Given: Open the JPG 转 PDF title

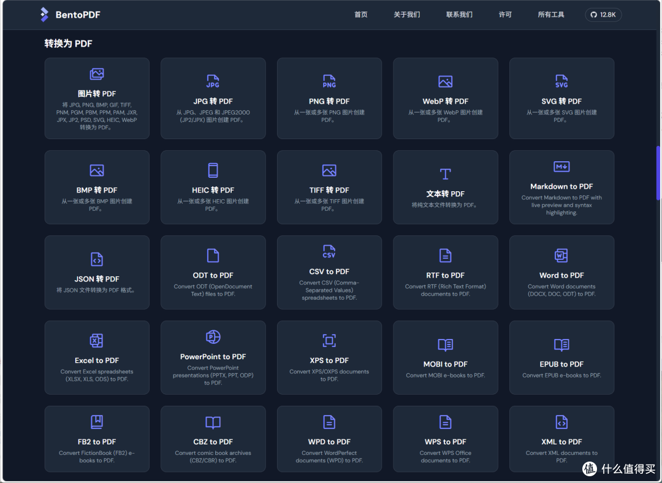Looking at the screenshot, I should 213,101.
